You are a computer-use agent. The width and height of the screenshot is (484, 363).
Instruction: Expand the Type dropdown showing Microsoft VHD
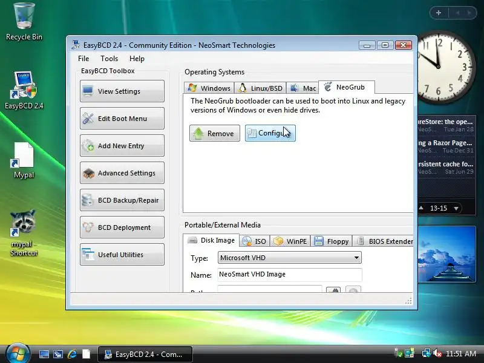(x=290, y=258)
